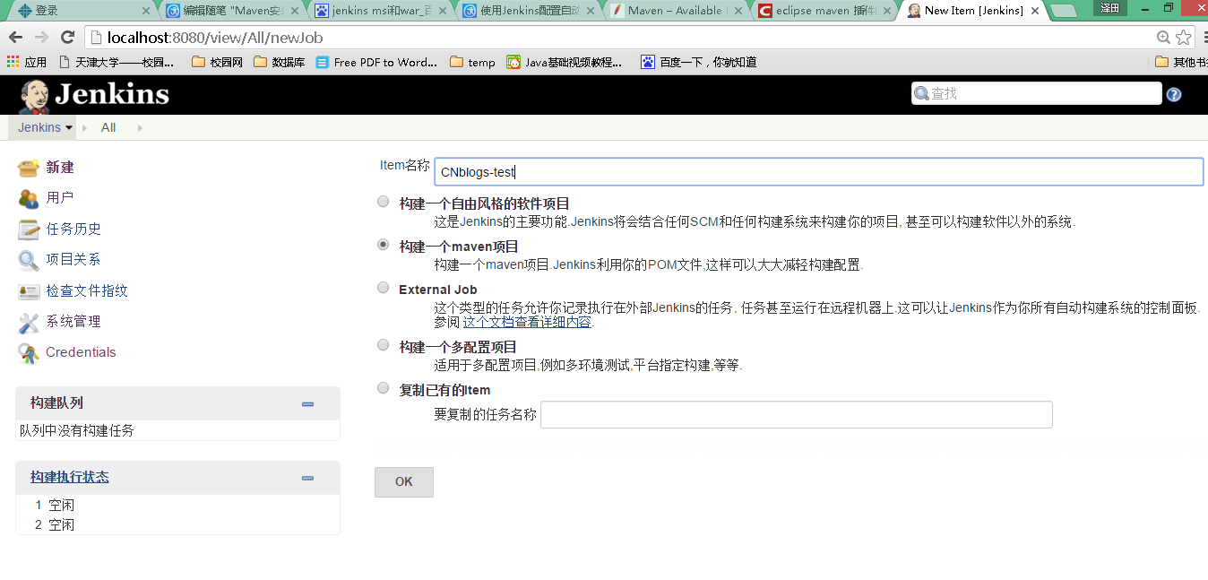Image resolution: width=1208 pixels, height=580 pixels.
Task: Click the 要复制的任务名称 input field
Action: tap(797, 415)
